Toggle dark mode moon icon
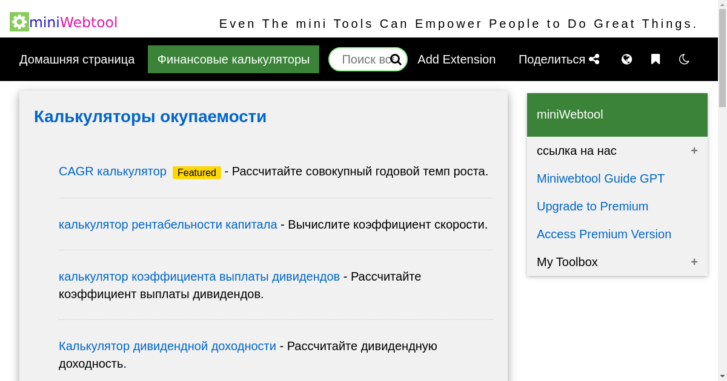This screenshot has height=381, width=727. [684, 59]
